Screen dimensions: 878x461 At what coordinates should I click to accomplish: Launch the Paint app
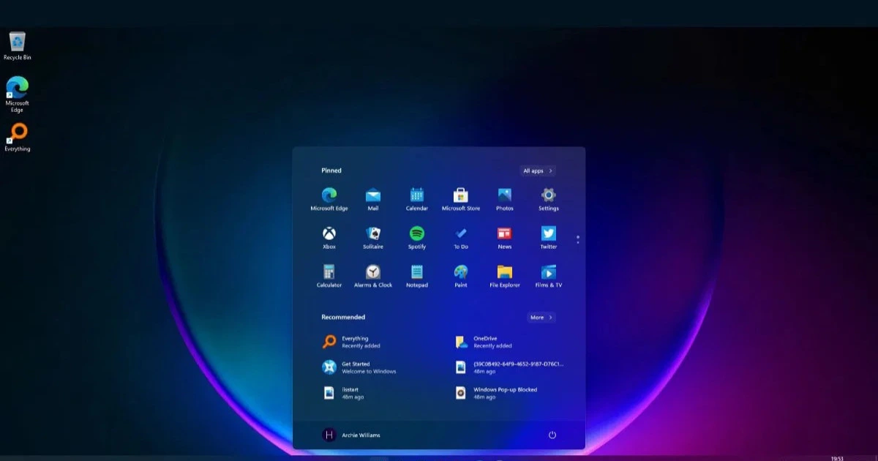[x=461, y=276]
